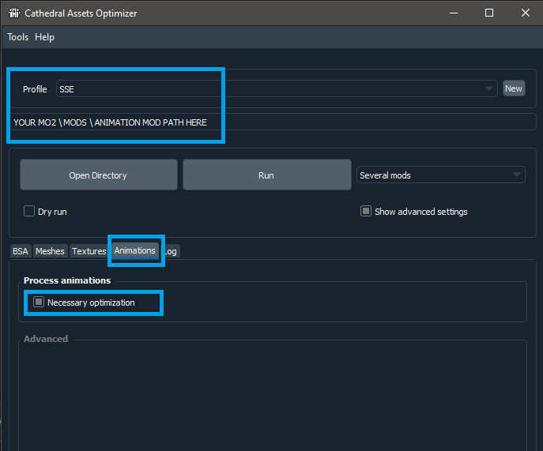The height and width of the screenshot is (451, 543).
Task: Open the Tools menu
Action: (x=18, y=37)
